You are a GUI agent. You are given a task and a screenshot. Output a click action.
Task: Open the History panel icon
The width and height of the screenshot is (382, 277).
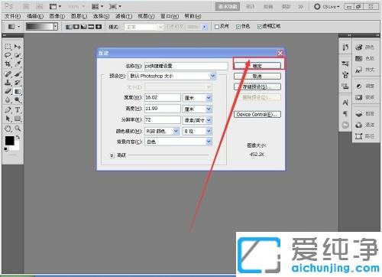tap(345, 47)
